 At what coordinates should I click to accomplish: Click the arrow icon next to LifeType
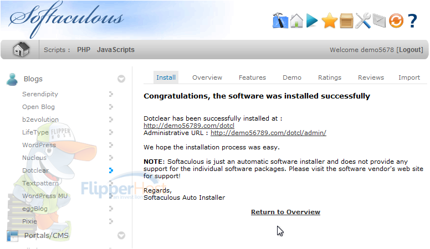click(111, 132)
